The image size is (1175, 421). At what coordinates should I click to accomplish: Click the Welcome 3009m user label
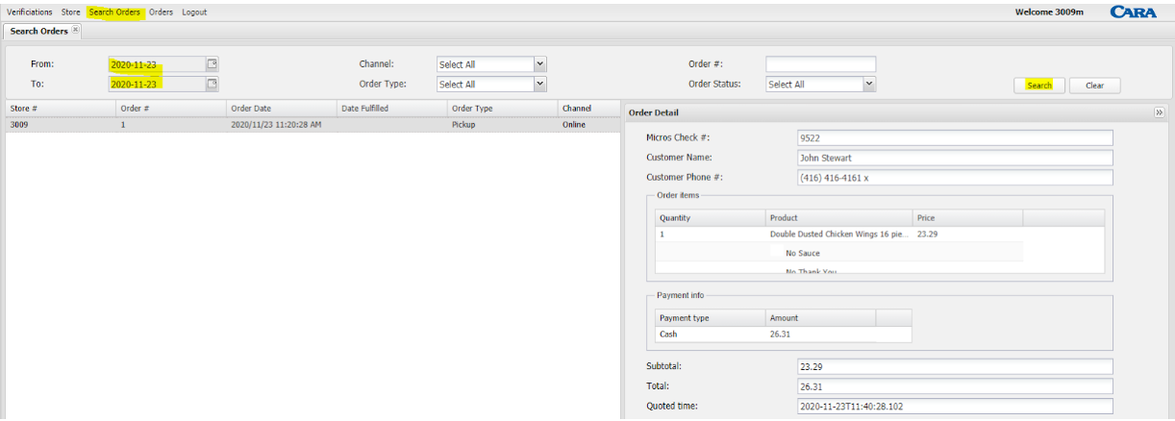coord(1051,12)
